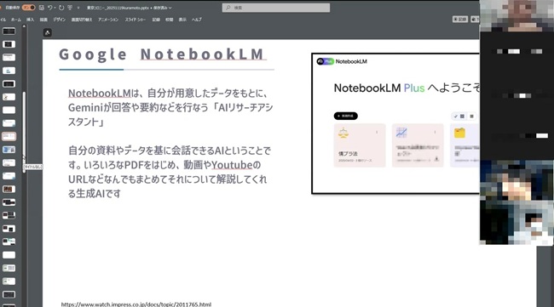Start slideshow from beginning icon

coord(70,8)
